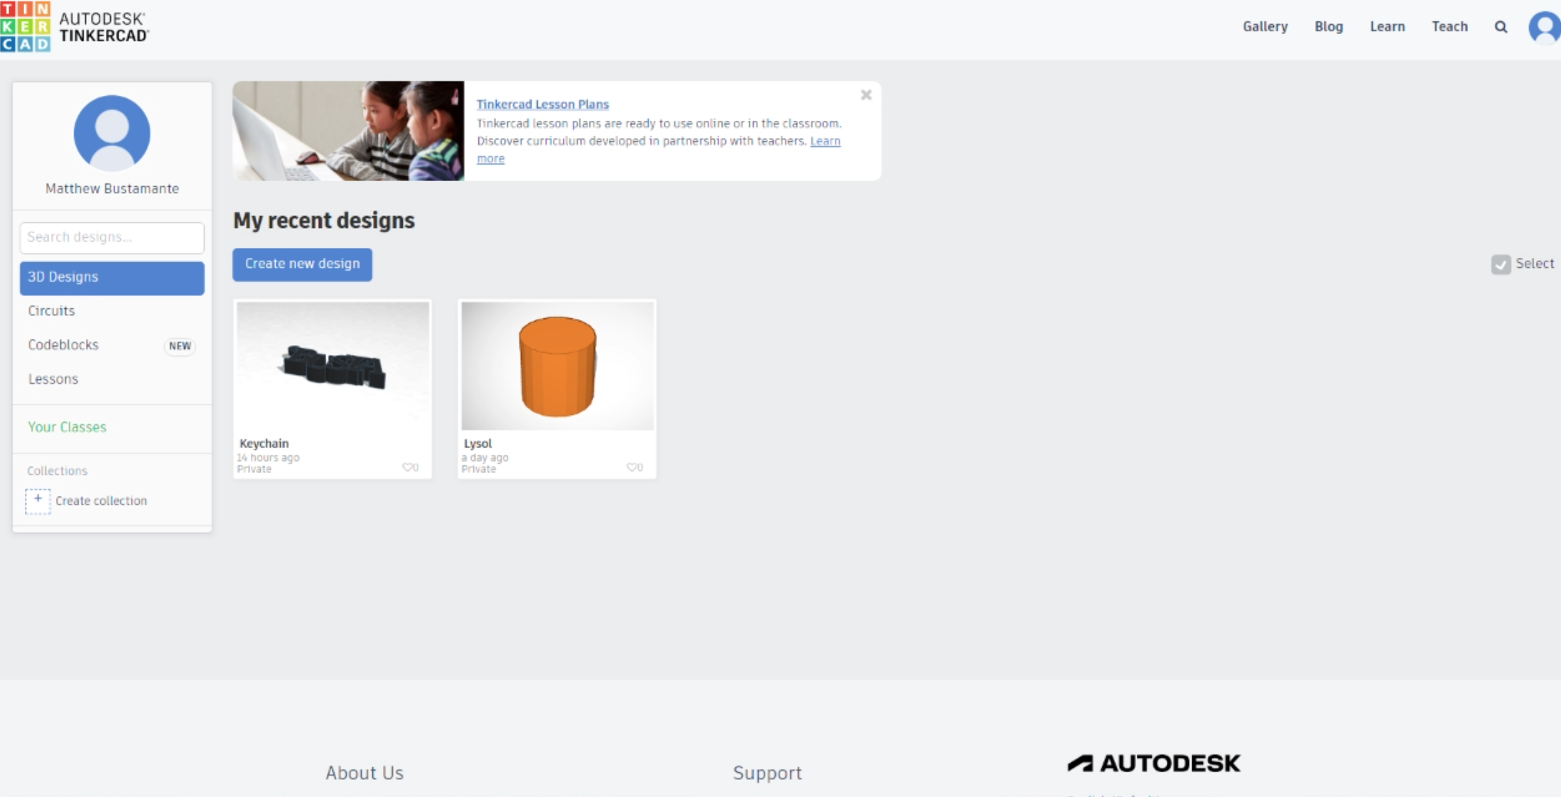Click the My recent designs heading
The height and width of the screenshot is (797, 1561).
324,221
